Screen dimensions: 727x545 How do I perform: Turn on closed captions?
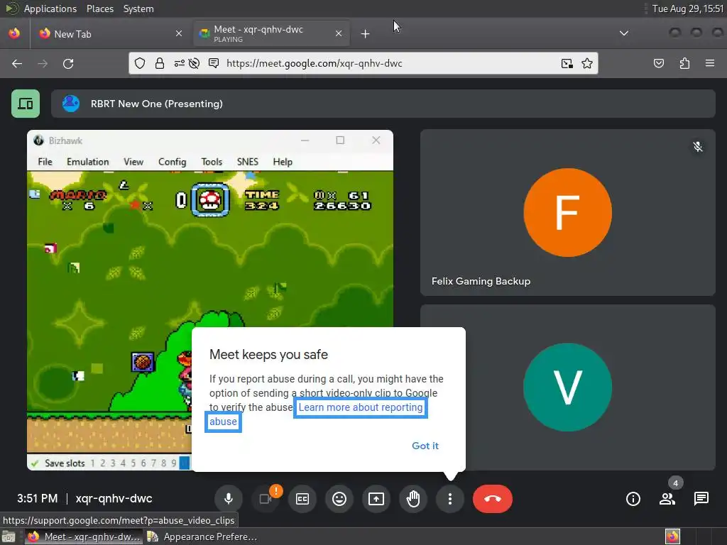pyautogui.click(x=302, y=499)
